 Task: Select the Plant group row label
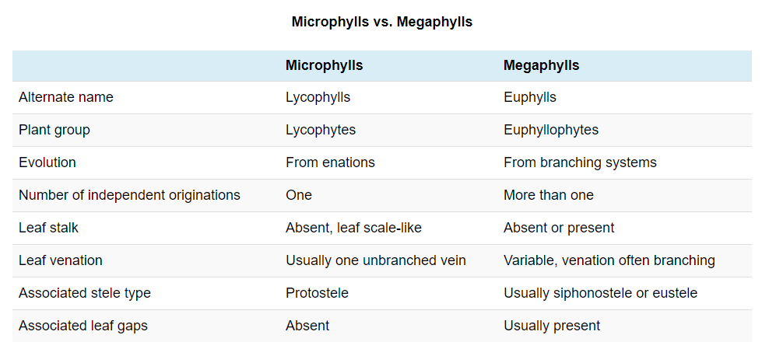(54, 130)
